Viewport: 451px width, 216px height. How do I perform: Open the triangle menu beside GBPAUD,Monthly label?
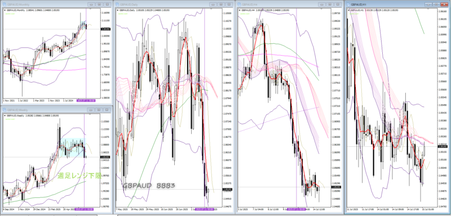(5, 10)
